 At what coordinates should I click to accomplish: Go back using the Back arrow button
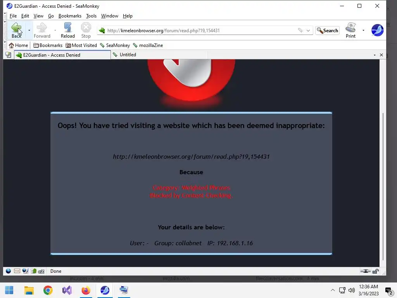coord(16,30)
